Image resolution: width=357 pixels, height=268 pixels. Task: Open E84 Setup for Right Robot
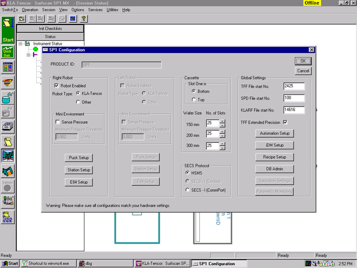click(79, 182)
